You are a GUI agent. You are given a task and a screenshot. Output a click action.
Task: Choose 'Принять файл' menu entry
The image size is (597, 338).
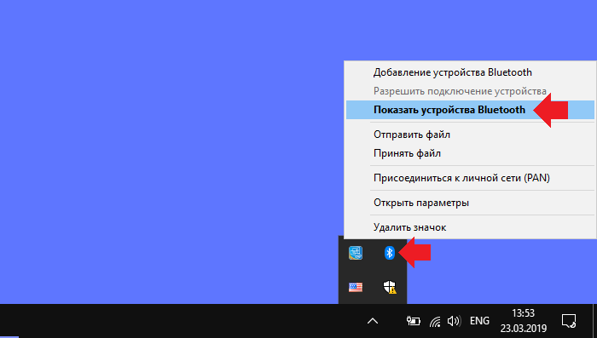(x=470, y=153)
